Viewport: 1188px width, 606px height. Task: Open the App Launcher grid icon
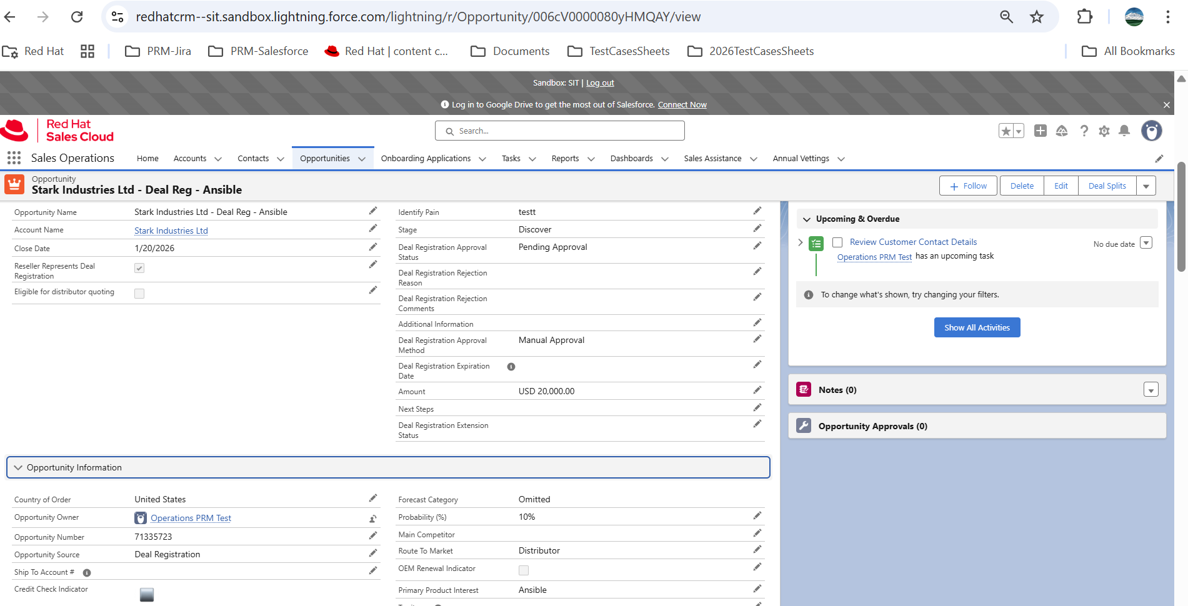[14, 158]
